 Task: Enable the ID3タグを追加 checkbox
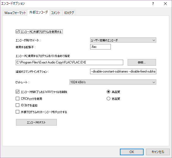pos(18,105)
